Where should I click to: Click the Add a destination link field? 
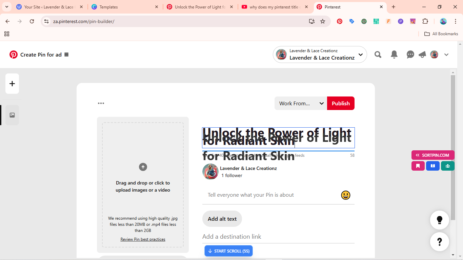click(278, 237)
